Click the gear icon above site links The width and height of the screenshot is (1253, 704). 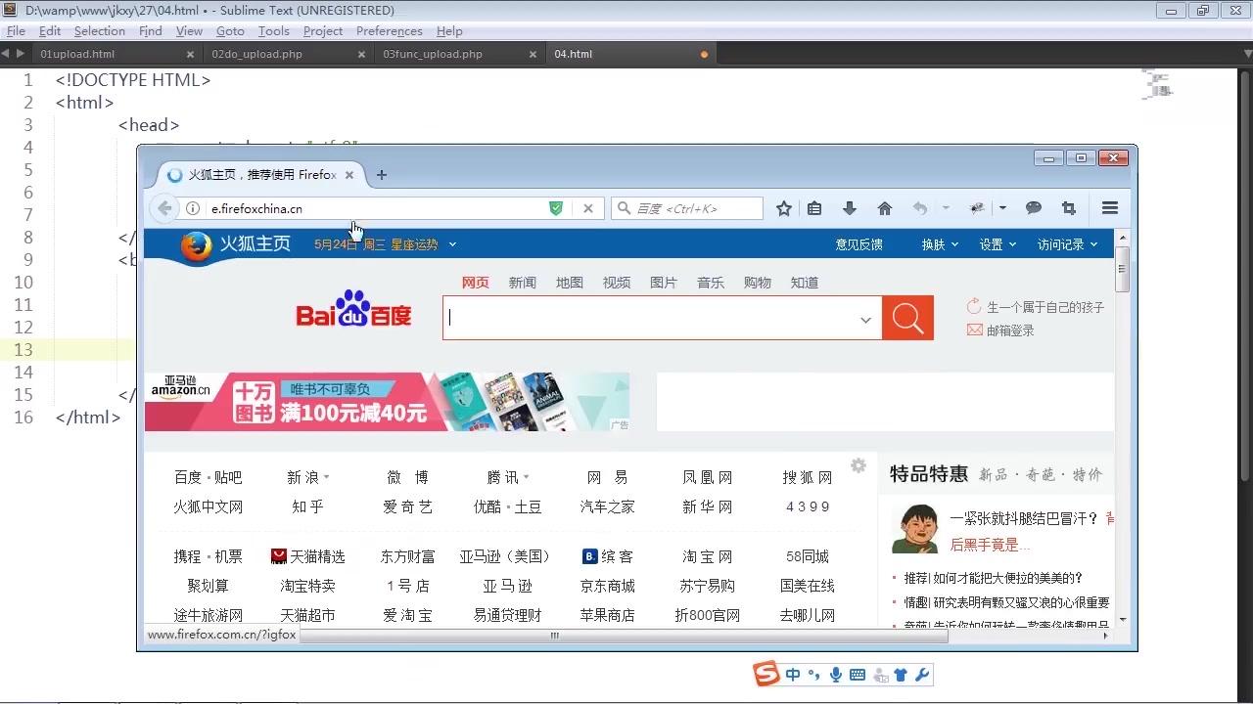[x=859, y=465]
